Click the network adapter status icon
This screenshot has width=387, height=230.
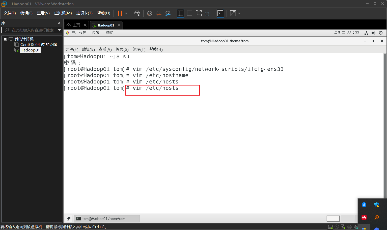click(x=343, y=227)
